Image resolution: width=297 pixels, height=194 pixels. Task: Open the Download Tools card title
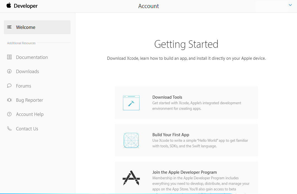point(167,97)
